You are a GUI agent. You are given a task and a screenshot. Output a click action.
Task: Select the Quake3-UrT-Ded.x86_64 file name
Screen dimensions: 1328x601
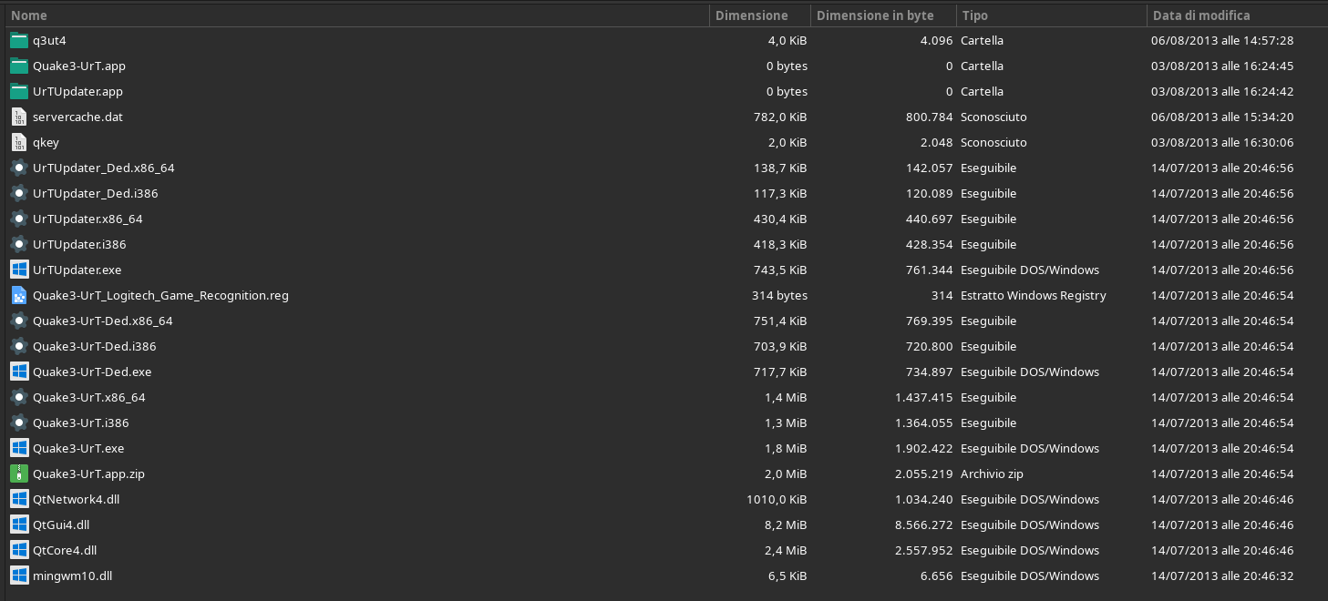coord(103,321)
